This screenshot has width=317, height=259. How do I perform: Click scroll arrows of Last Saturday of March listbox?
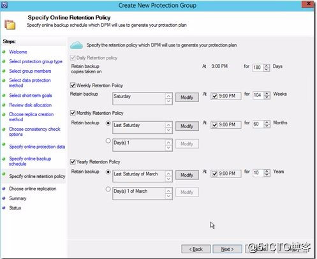point(168,176)
